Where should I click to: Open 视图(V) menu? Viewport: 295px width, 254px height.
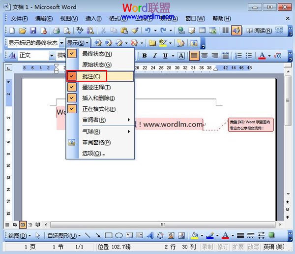pos(69,19)
